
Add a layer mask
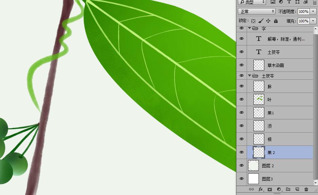pos(270,189)
